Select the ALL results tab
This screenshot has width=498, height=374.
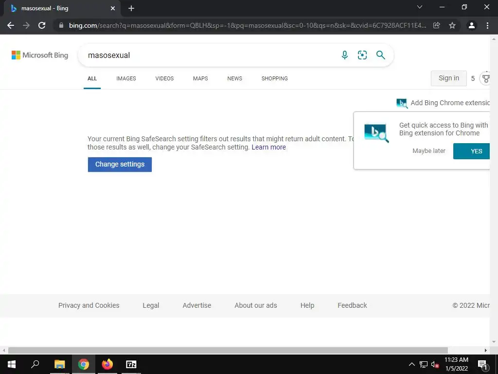(x=92, y=78)
